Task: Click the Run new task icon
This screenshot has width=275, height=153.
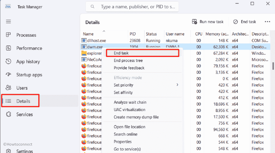Action: 194,22
